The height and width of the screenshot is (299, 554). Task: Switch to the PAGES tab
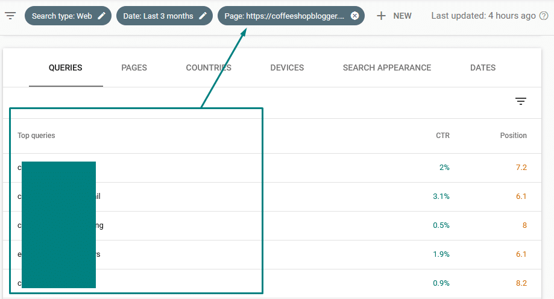click(134, 68)
